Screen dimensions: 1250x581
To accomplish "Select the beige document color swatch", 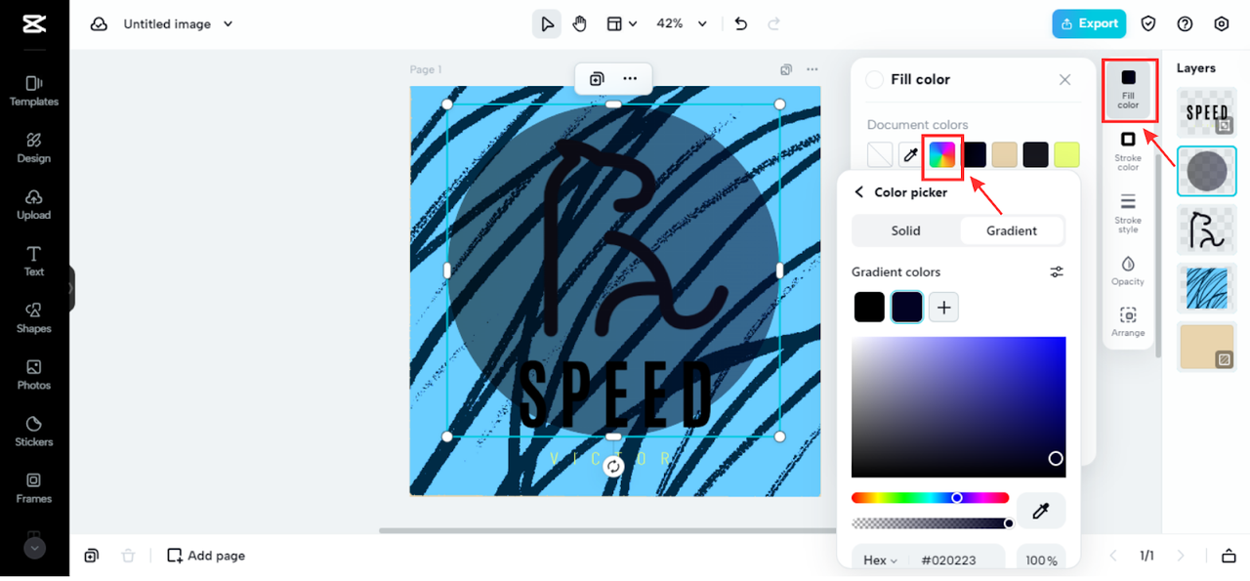I will click(x=1005, y=154).
